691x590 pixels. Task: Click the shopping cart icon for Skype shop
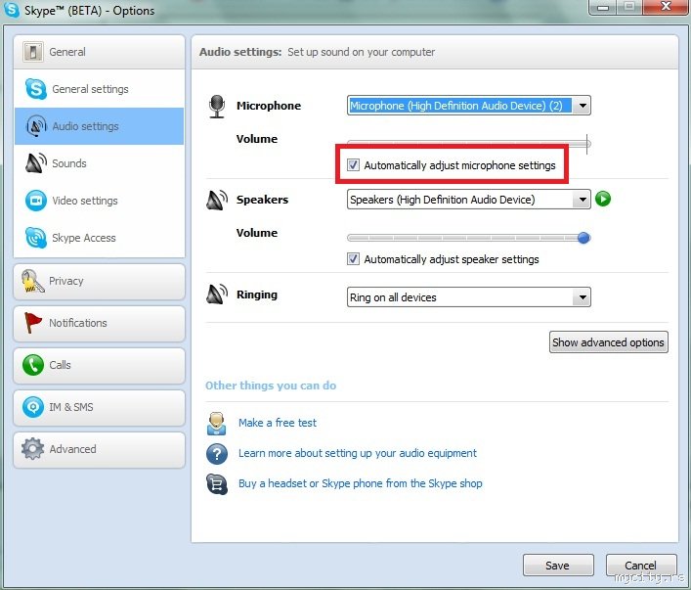pyautogui.click(x=217, y=483)
